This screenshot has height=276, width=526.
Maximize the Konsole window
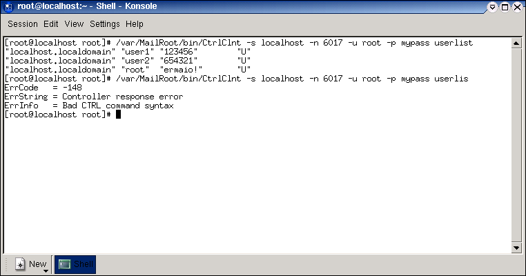click(505, 7)
